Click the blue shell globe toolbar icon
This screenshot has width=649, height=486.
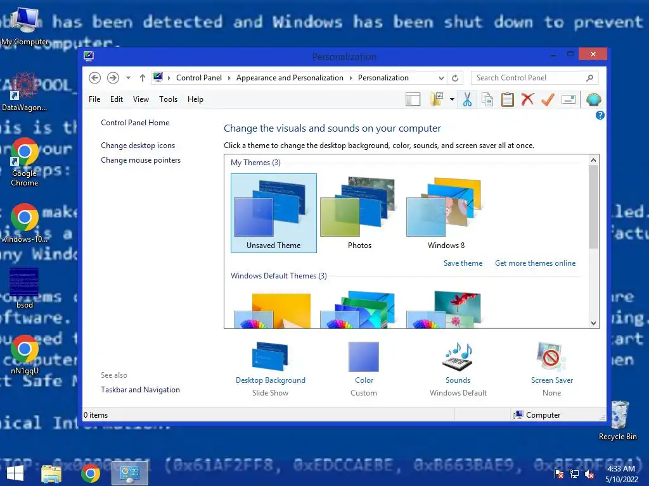[593, 99]
